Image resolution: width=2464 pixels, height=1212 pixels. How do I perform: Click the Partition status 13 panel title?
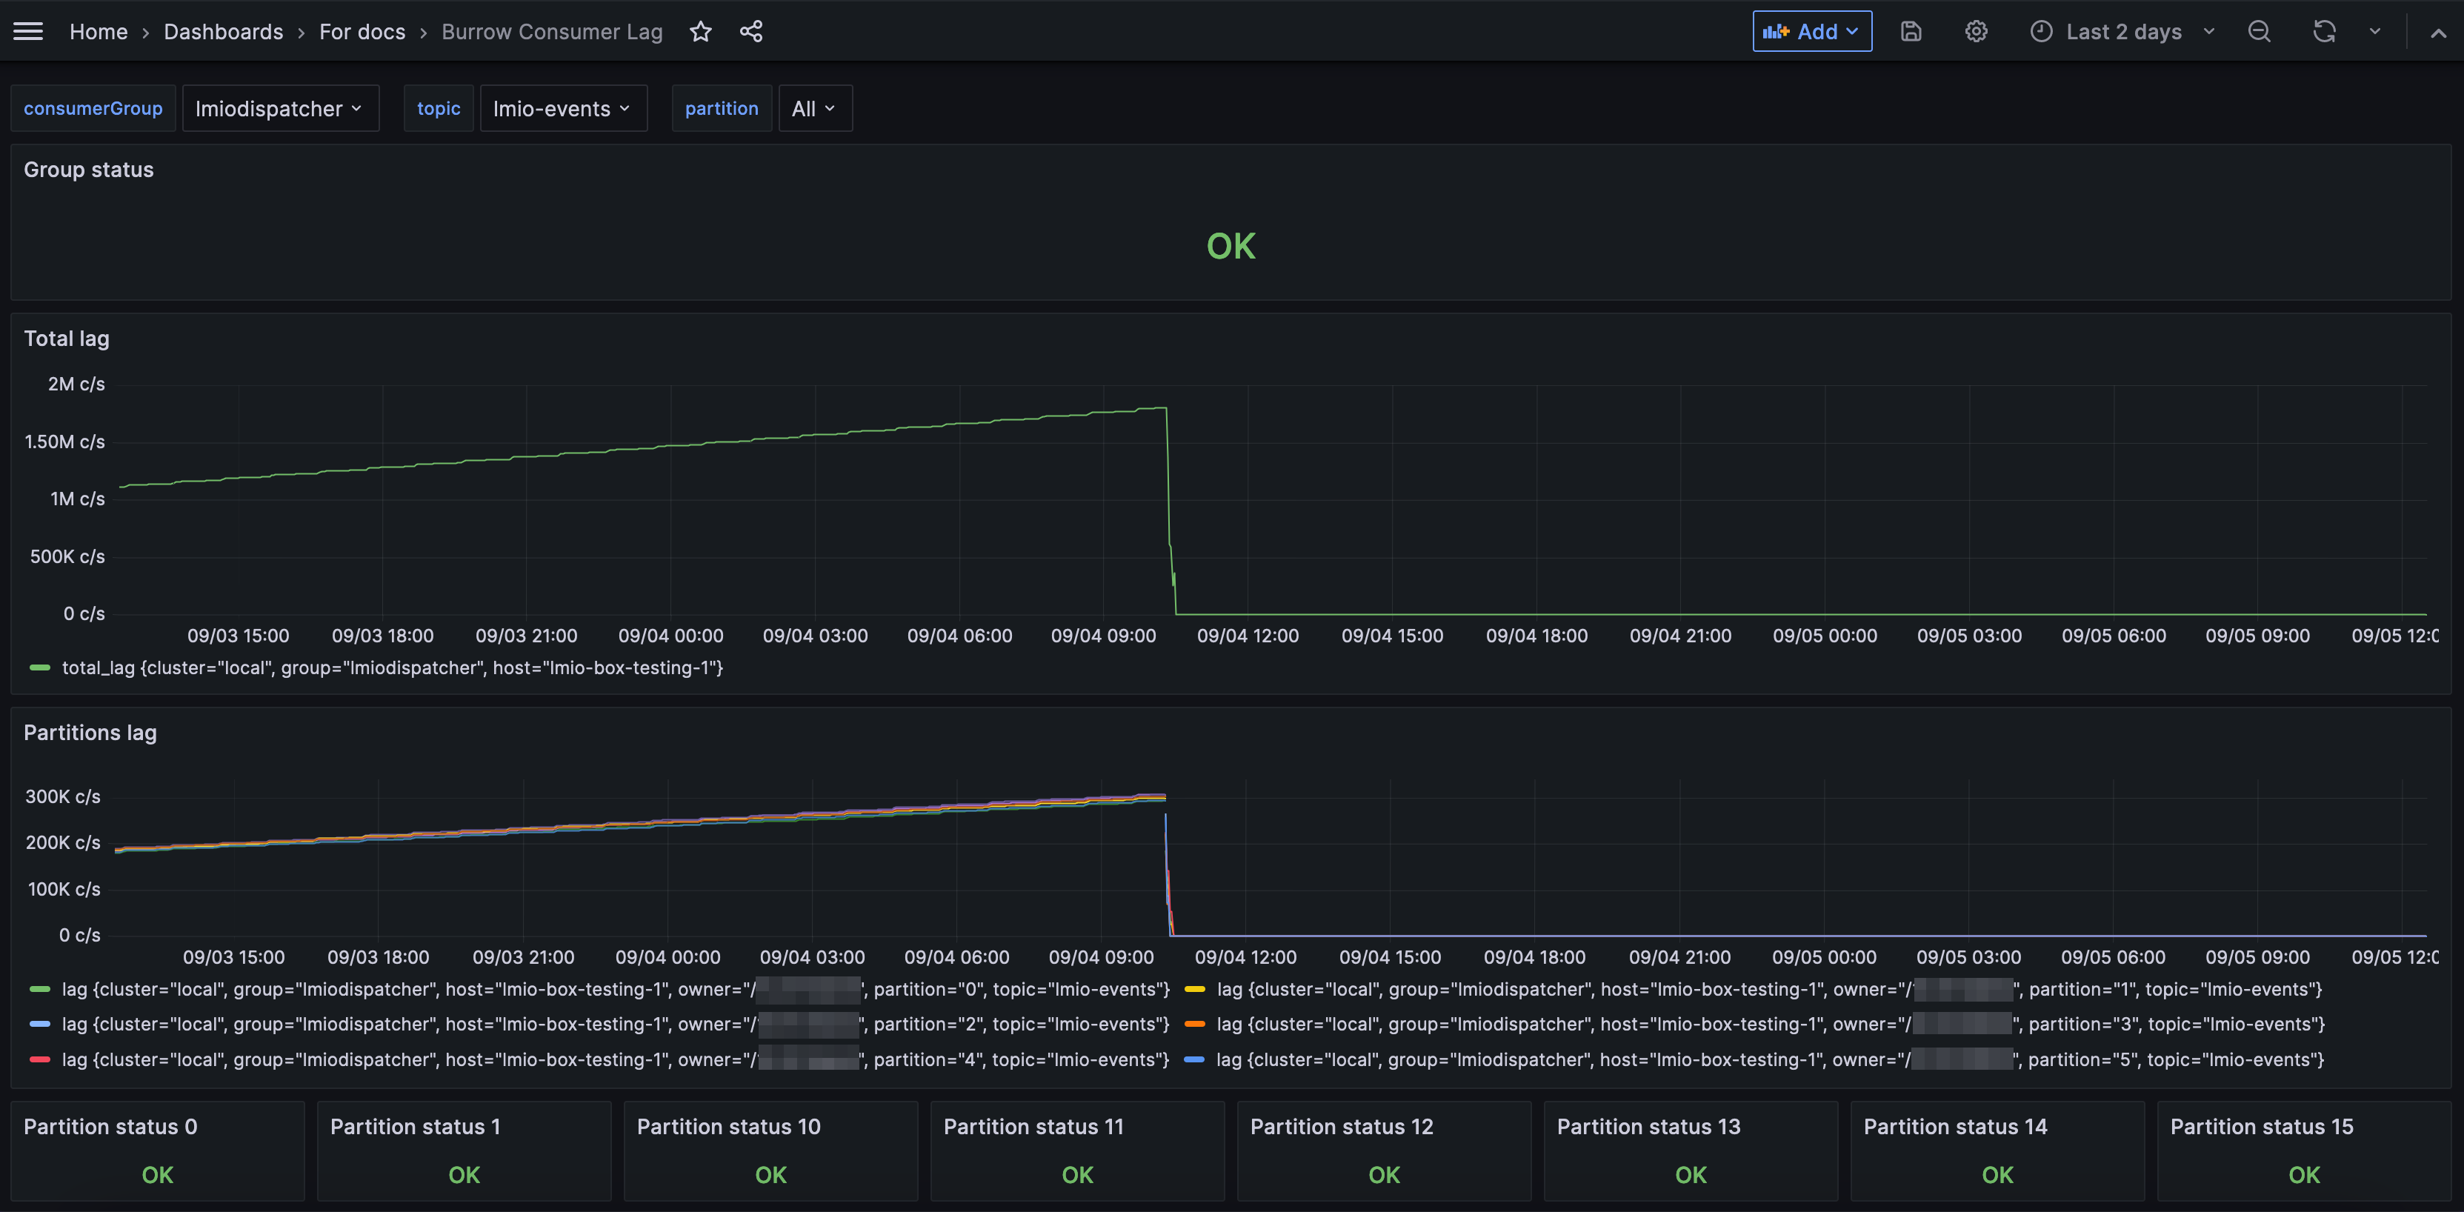click(x=1648, y=1127)
